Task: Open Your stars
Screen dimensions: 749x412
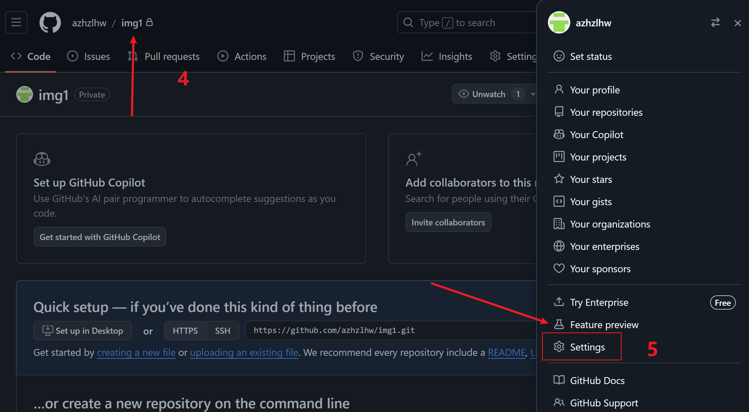Action: [x=644, y=180]
